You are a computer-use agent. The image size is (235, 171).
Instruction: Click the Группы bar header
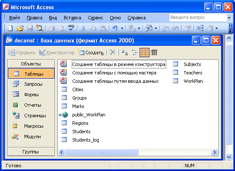click(31, 152)
